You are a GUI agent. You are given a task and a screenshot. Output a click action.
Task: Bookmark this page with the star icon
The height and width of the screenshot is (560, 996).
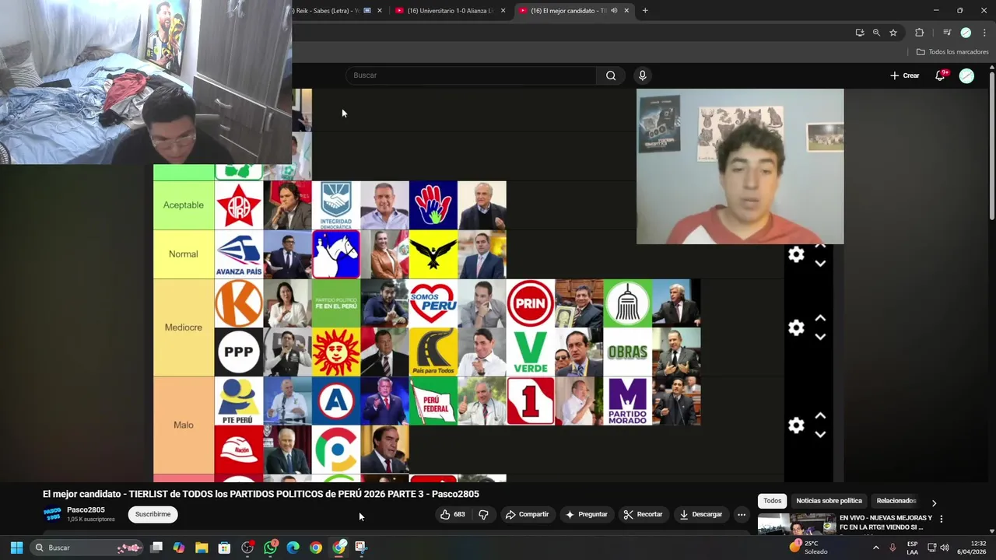point(893,33)
